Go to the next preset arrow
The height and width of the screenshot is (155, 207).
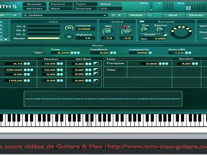coord(119,15)
